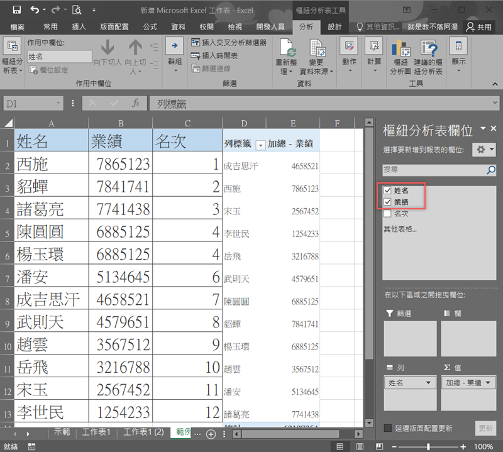Open the 工作表1 sheet tab
This screenshot has height=452, width=503.
click(x=96, y=433)
